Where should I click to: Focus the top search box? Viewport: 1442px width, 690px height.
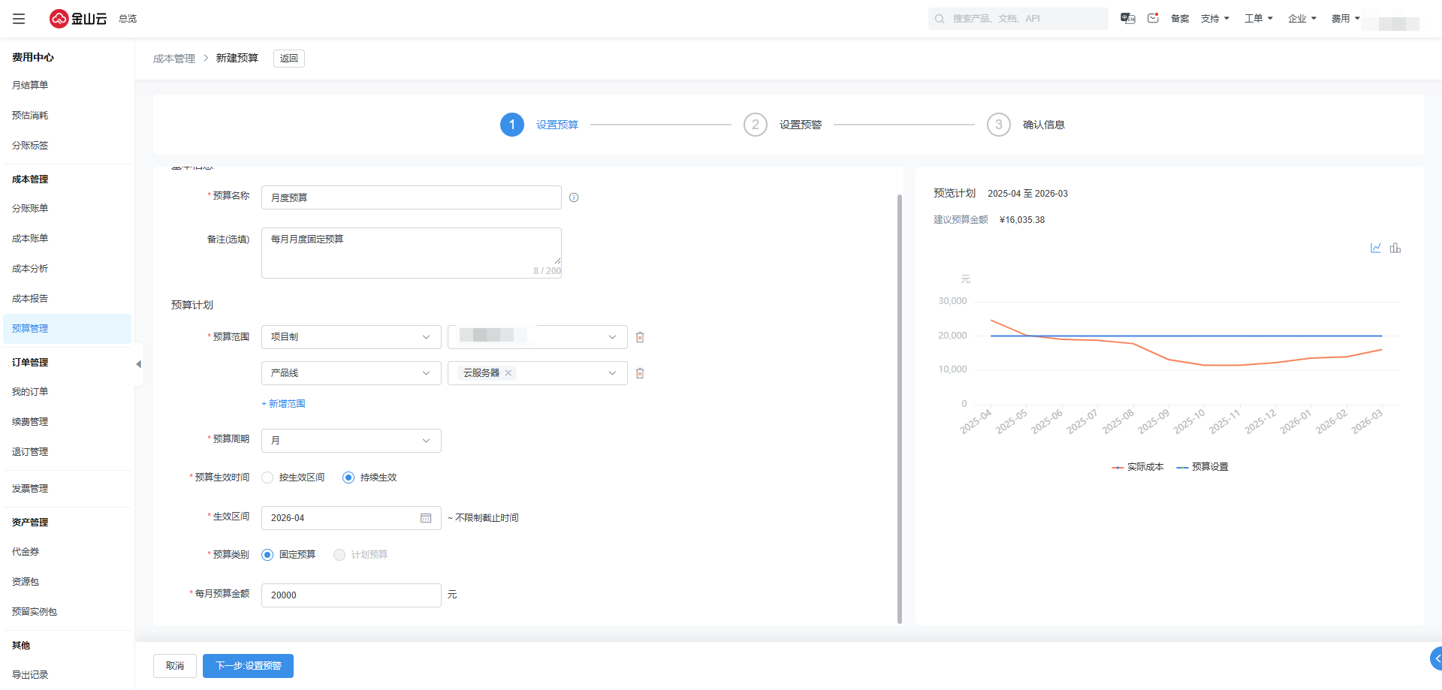coord(1018,19)
